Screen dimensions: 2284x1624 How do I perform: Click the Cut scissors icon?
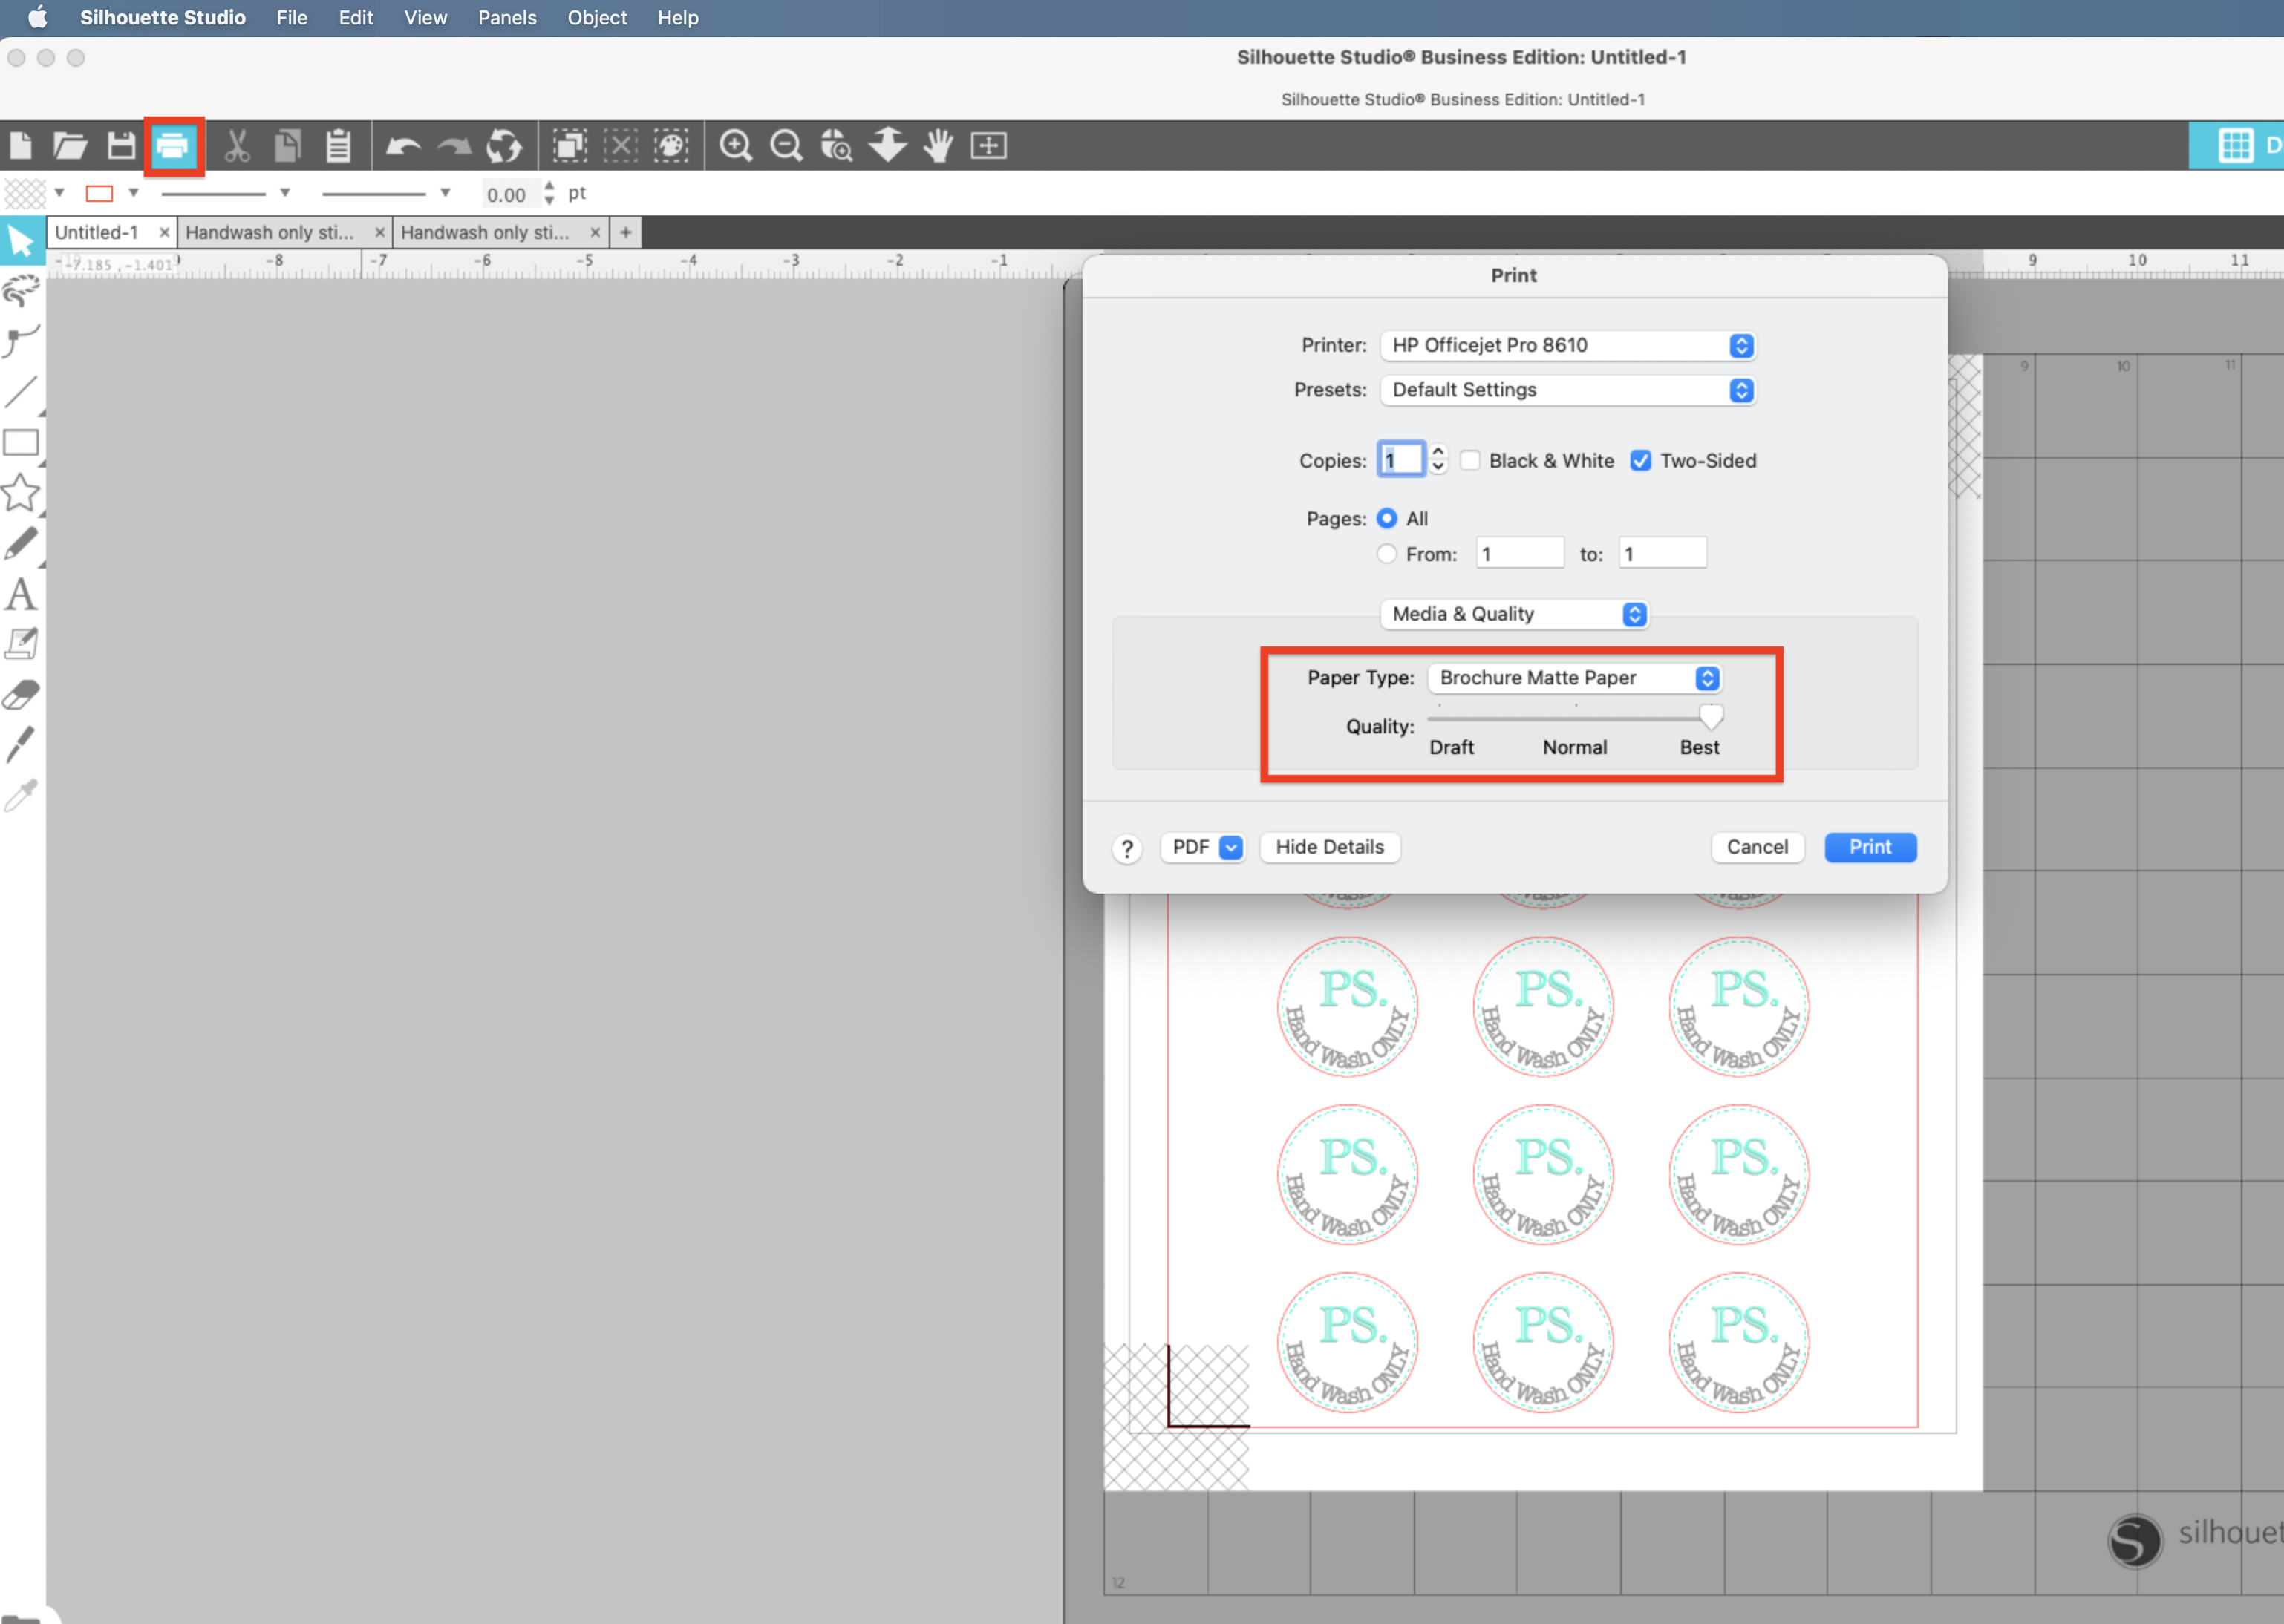pyautogui.click(x=237, y=146)
